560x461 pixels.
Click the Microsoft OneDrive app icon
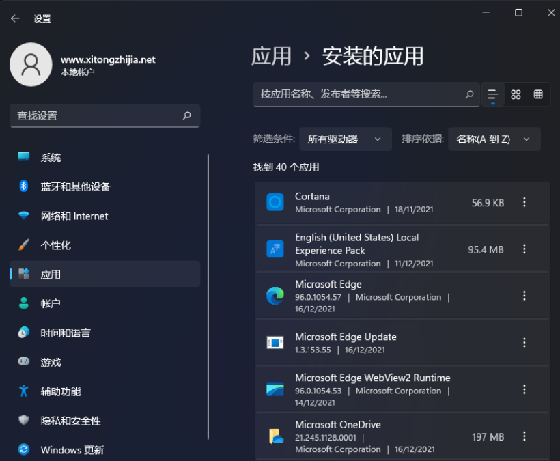(276, 436)
